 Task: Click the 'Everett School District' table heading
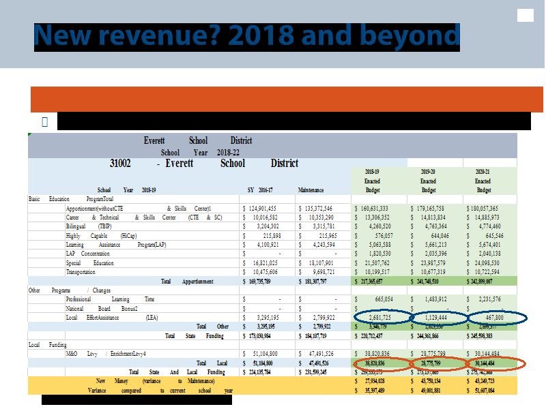[198, 141]
